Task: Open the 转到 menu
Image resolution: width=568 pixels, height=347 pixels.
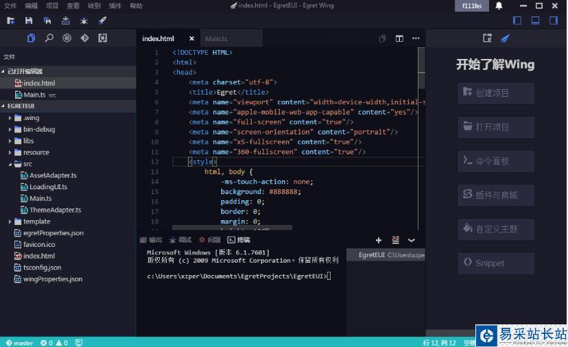Action: pyautogui.click(x=94, y=5)
